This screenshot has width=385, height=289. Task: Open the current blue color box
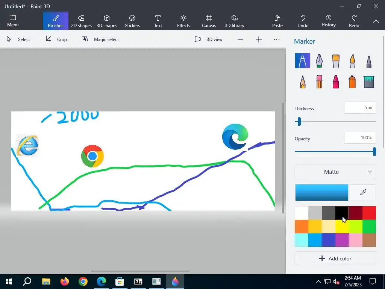tap(322, 192)
